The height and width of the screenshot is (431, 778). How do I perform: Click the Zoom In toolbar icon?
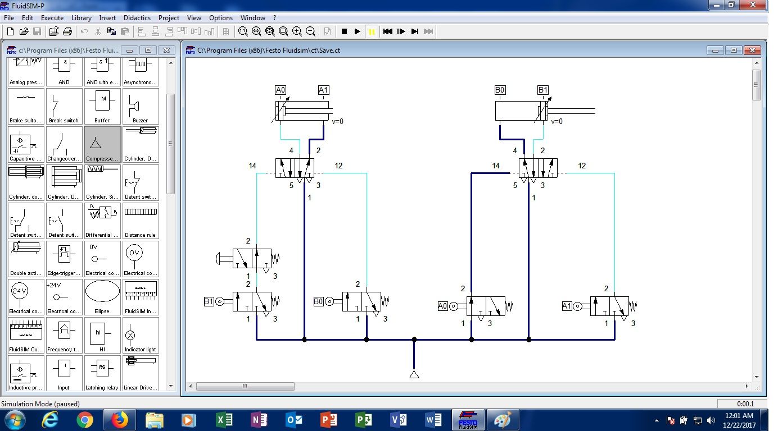(x=297, y=31)
